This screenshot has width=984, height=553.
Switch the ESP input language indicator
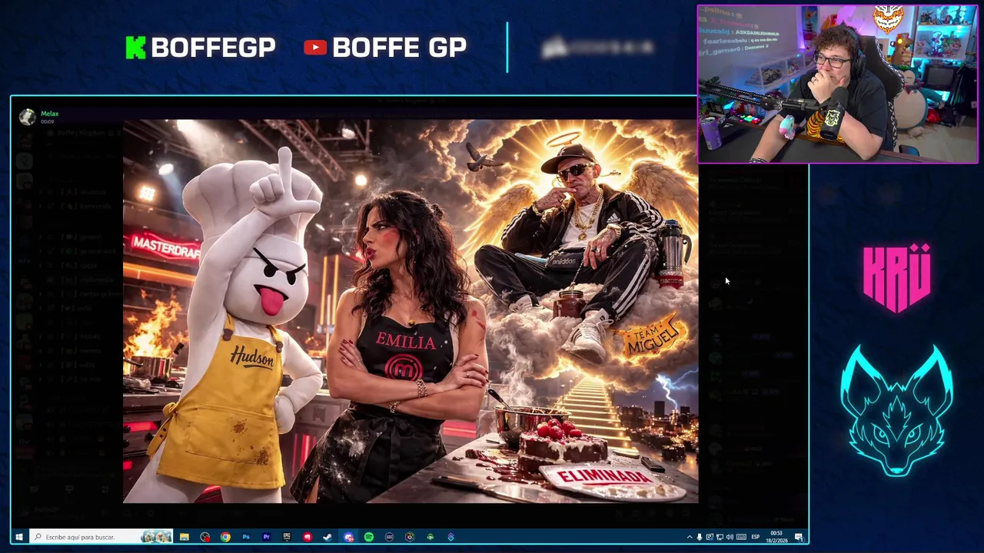click(x=756, y=537)
